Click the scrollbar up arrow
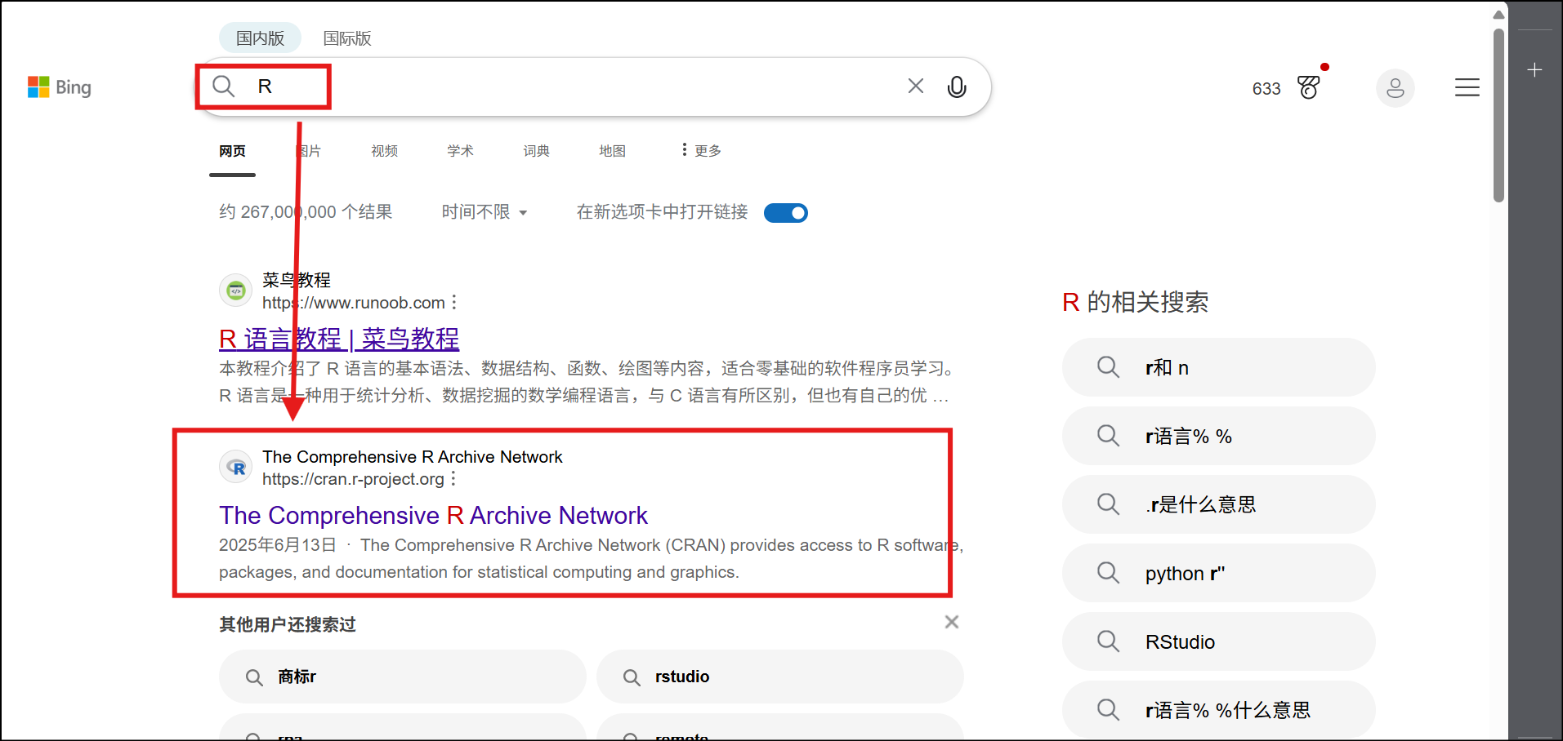The width and height of the screenshot is (1563, 741). click(x=1498, y=14)
